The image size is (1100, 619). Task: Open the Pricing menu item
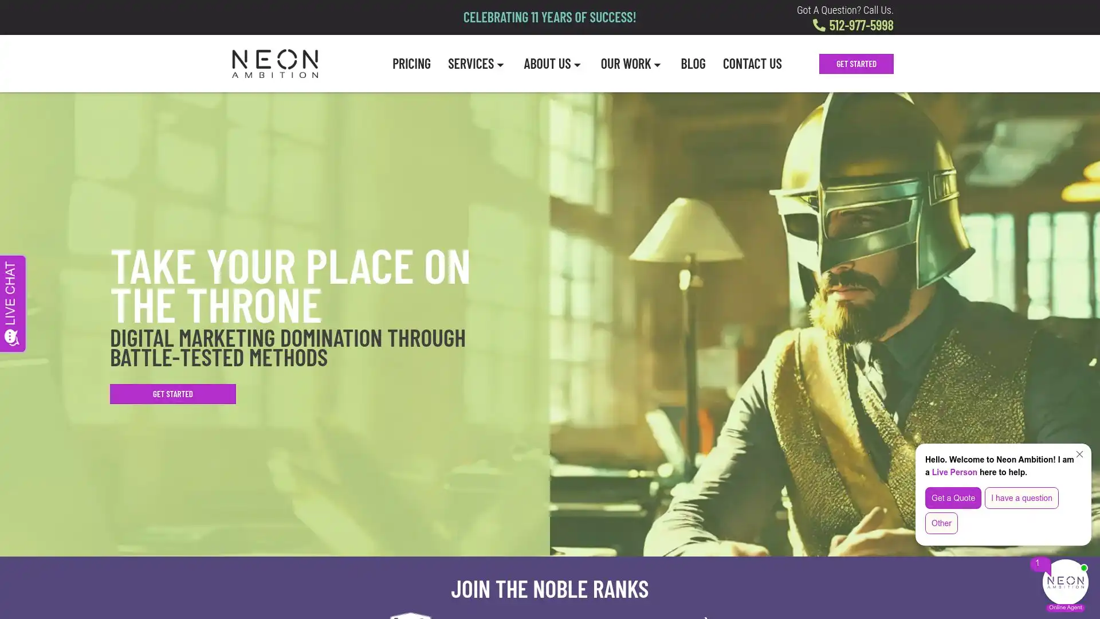tap(411, 64)
